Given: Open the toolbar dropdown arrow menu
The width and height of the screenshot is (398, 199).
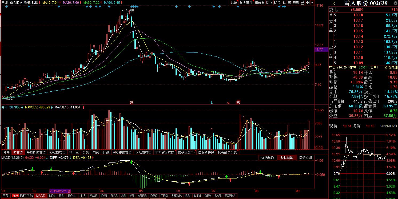Looking at the screenshot, I should [312, 3].
